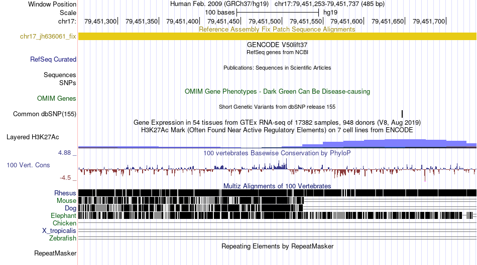Click the 79,451,400 ruler position
This screenshot has height=265, width=477.
click(x=182, y=21)
